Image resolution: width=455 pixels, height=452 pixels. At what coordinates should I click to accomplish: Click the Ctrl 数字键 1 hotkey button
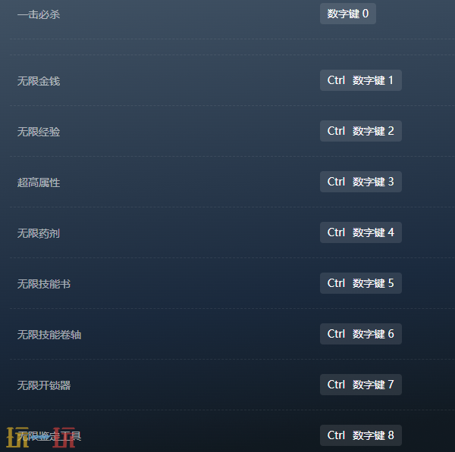(x=361, y=80)
